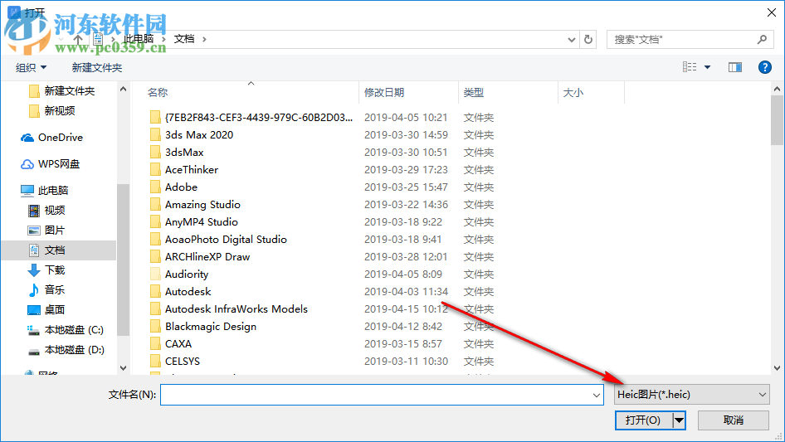The image size is (785, 442).
Task: Sort by the 大小 column header
Action: tap(573, 93)
